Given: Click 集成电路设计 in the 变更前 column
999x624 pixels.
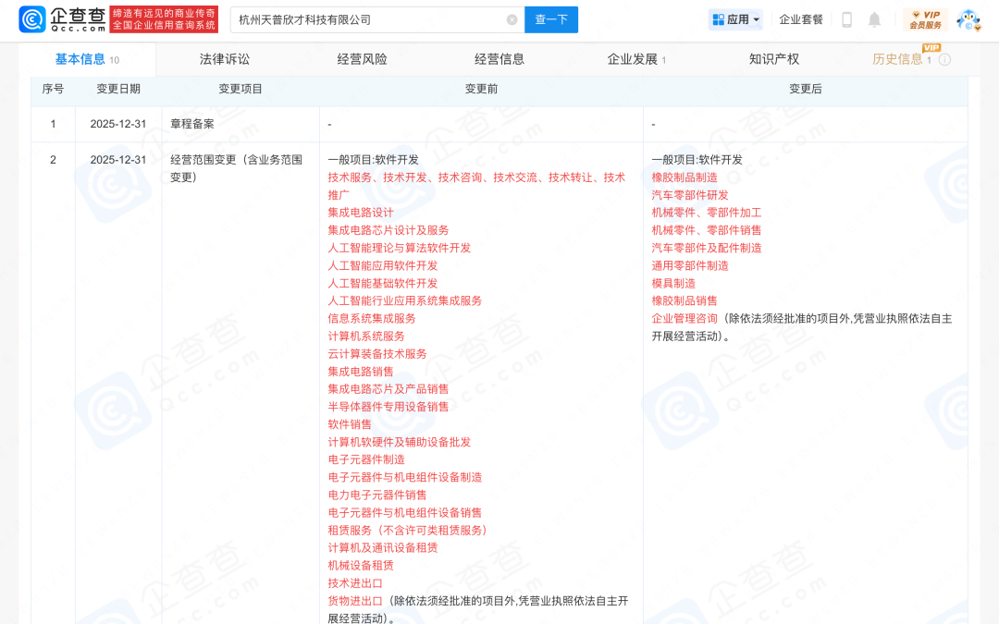Looking at the screenshot, I should point(361,213).
